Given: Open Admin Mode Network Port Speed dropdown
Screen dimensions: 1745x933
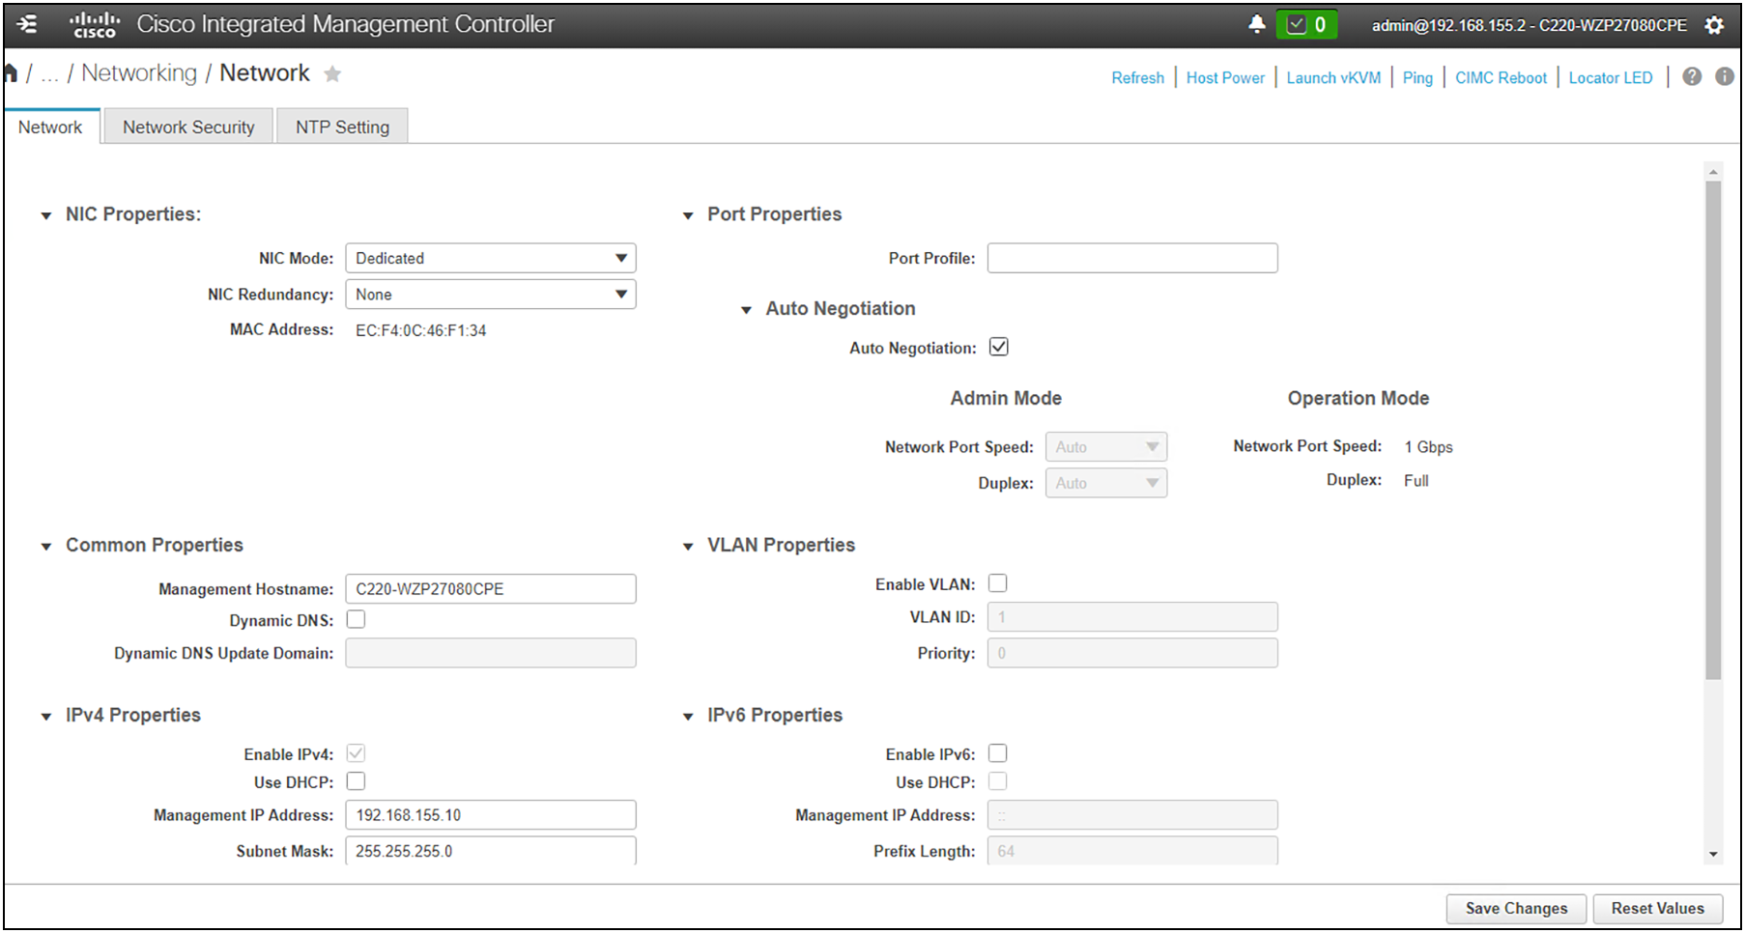Looking at the screenshot, I should coord(1106,447).
